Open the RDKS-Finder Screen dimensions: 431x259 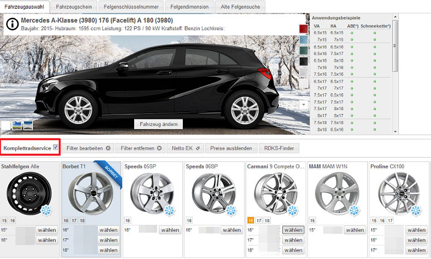(279, 148)
